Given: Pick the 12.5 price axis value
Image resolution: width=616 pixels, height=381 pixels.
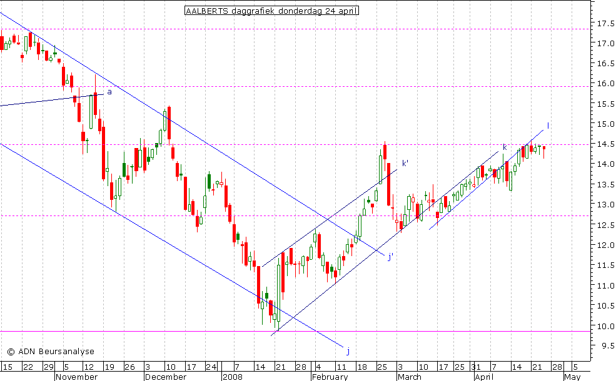Looking at the screenshot, I should pyautogui.click(x=605, y=225).
